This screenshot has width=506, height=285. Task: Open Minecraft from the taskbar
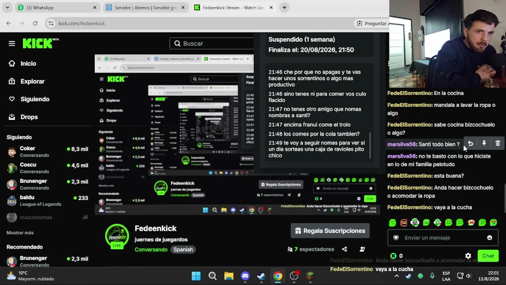coord(310,276)
